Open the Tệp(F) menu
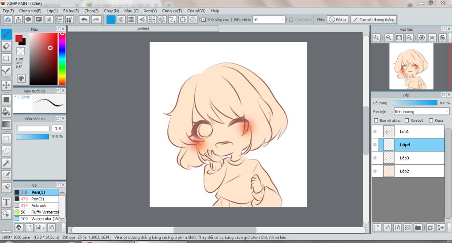This screenshot has height=243, width=452. [x=8, y=11]
